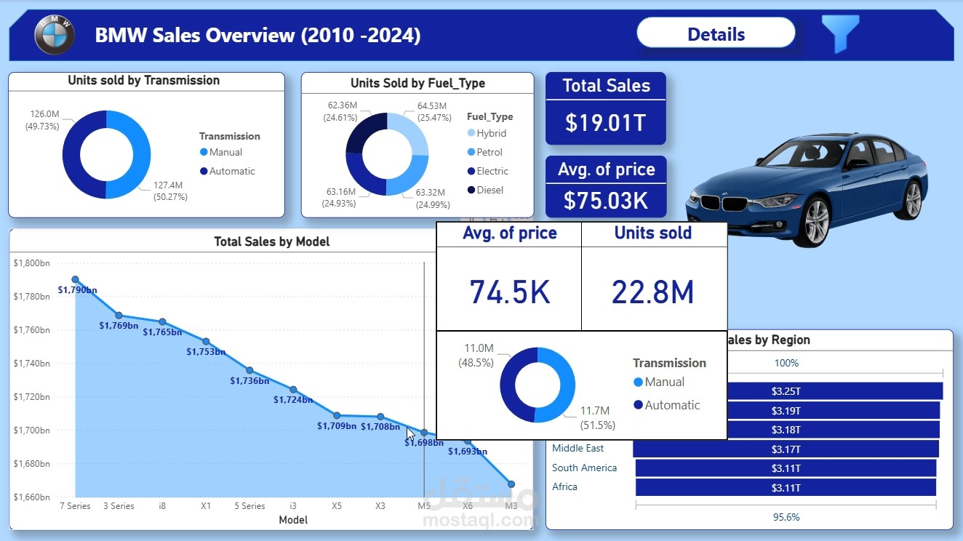Screen dimensions: 963x541
Task: Select Petrol in the Fuel_Type legend
Action: click(484, 152)
